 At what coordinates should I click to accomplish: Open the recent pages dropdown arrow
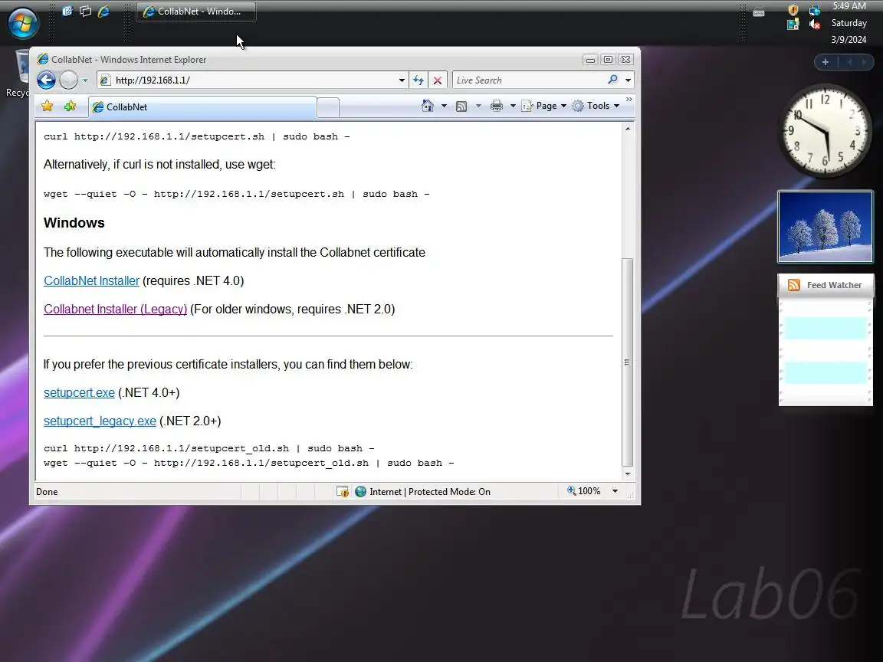click(85, 80)
